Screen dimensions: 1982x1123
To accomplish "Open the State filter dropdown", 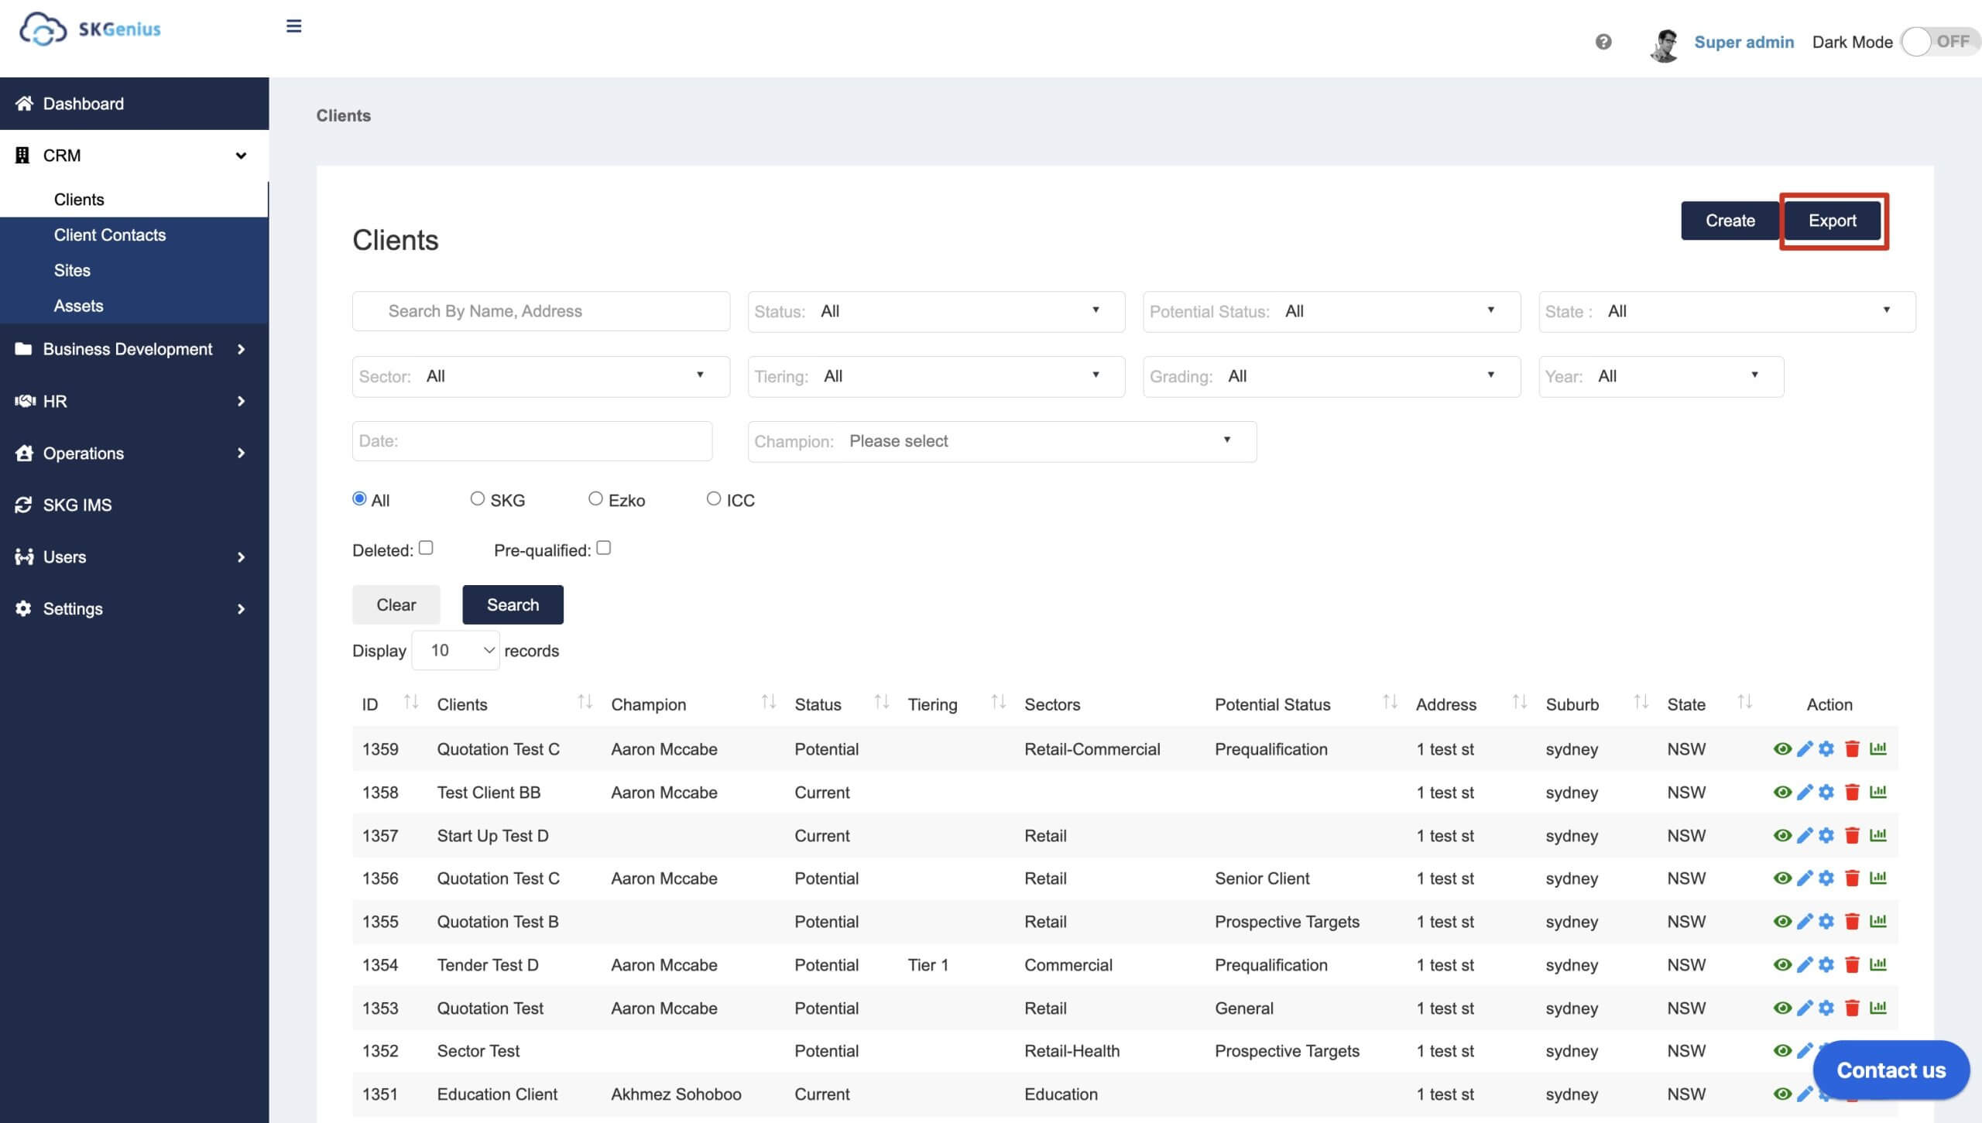I will pos(1727,311).
